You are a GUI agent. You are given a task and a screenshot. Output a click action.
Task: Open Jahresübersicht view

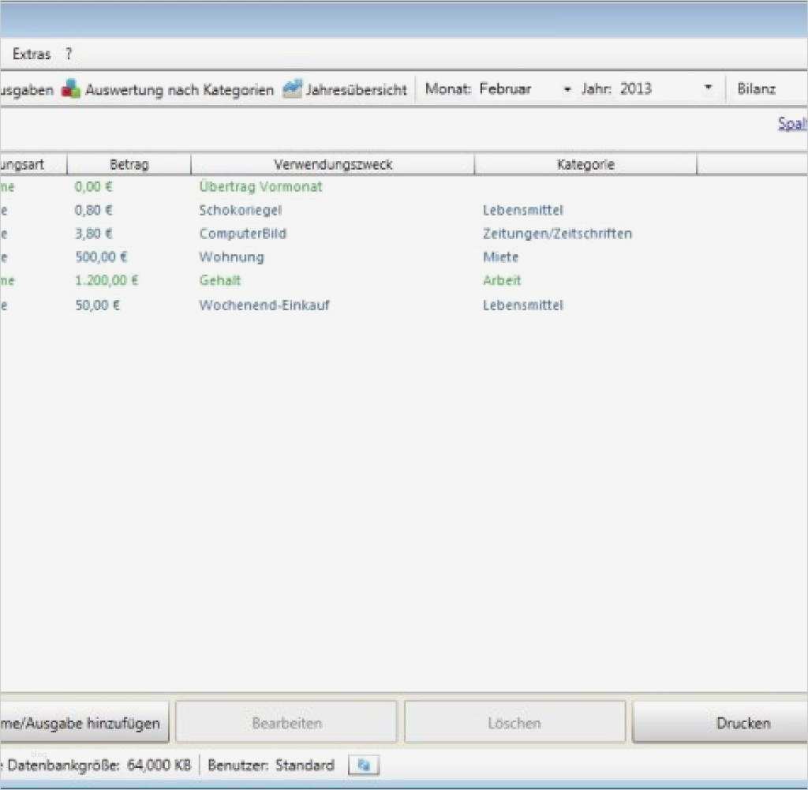coord(356,90)
